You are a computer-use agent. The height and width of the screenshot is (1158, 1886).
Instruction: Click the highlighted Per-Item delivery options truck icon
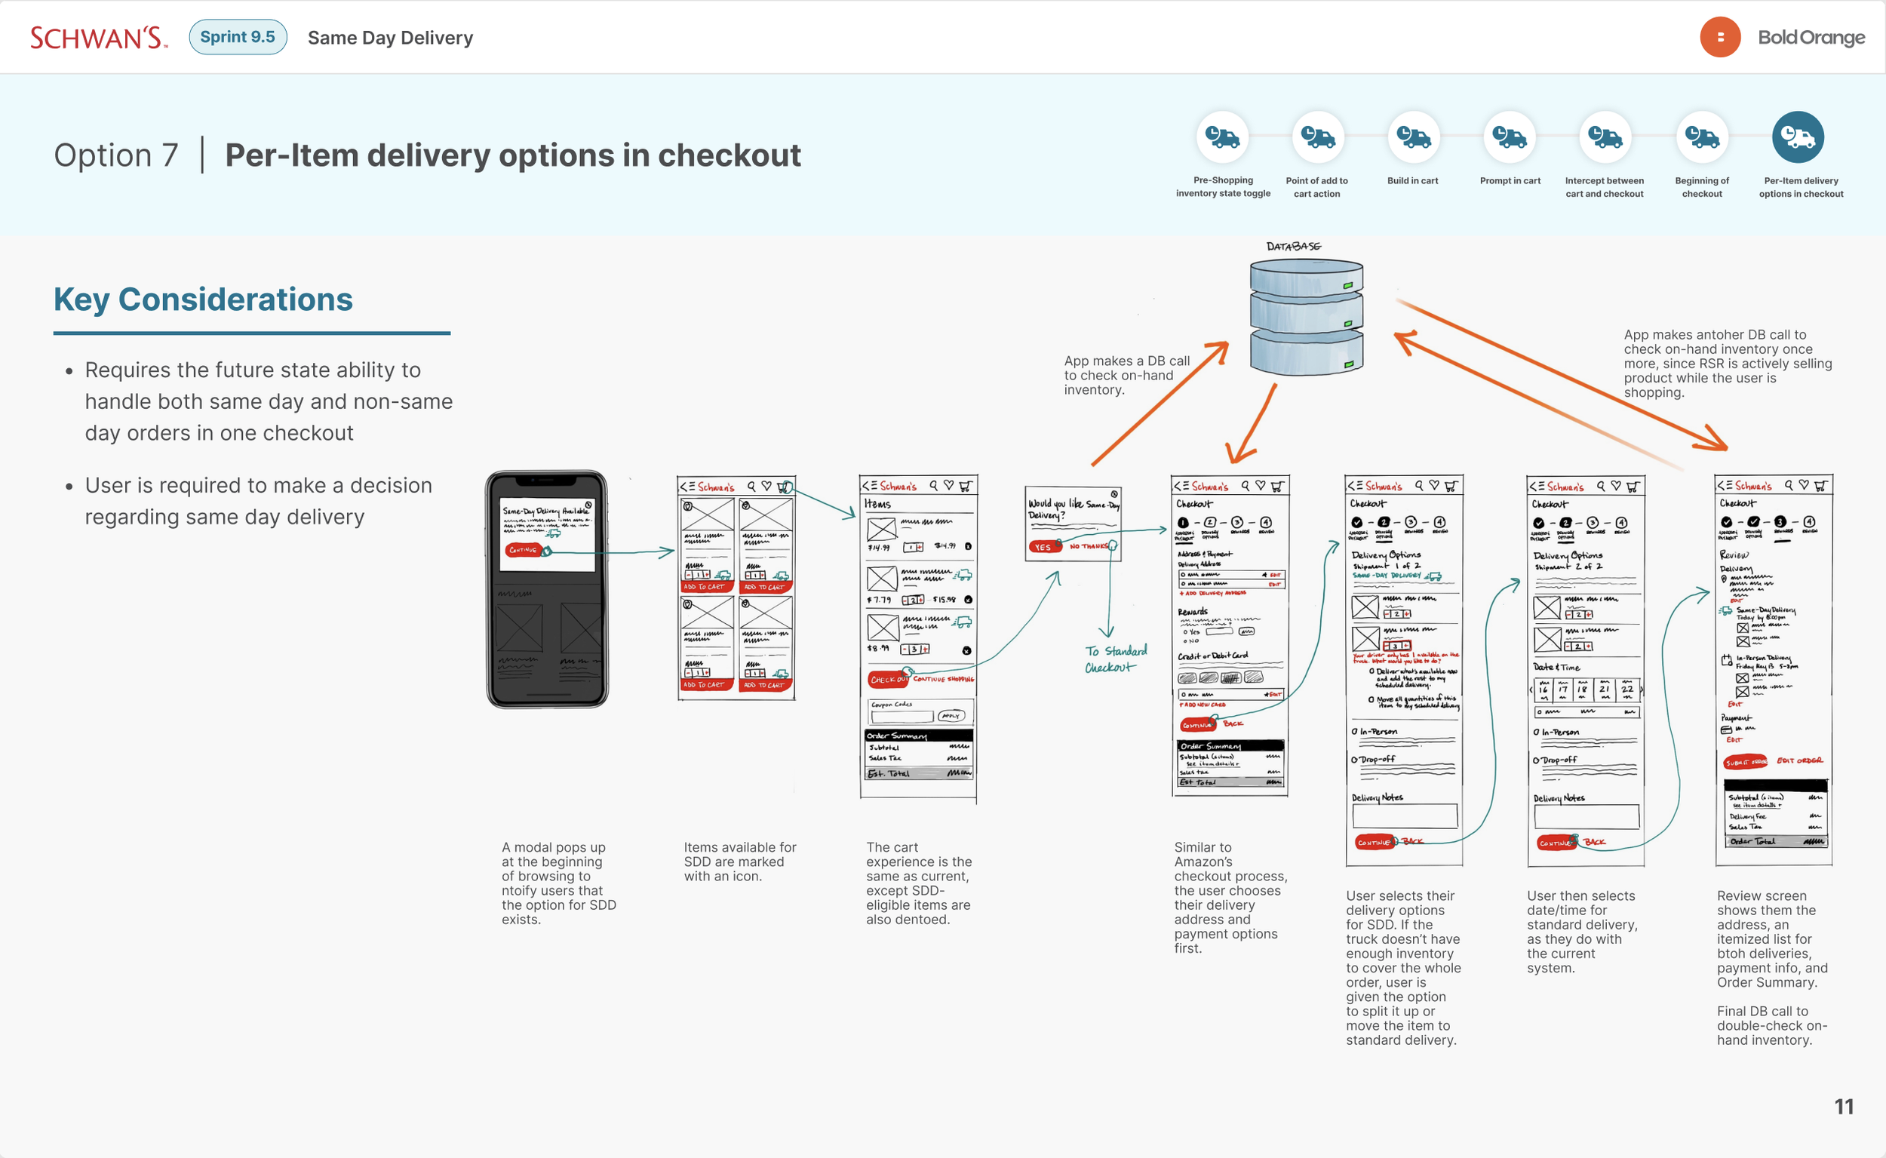tap(1797, 137)
